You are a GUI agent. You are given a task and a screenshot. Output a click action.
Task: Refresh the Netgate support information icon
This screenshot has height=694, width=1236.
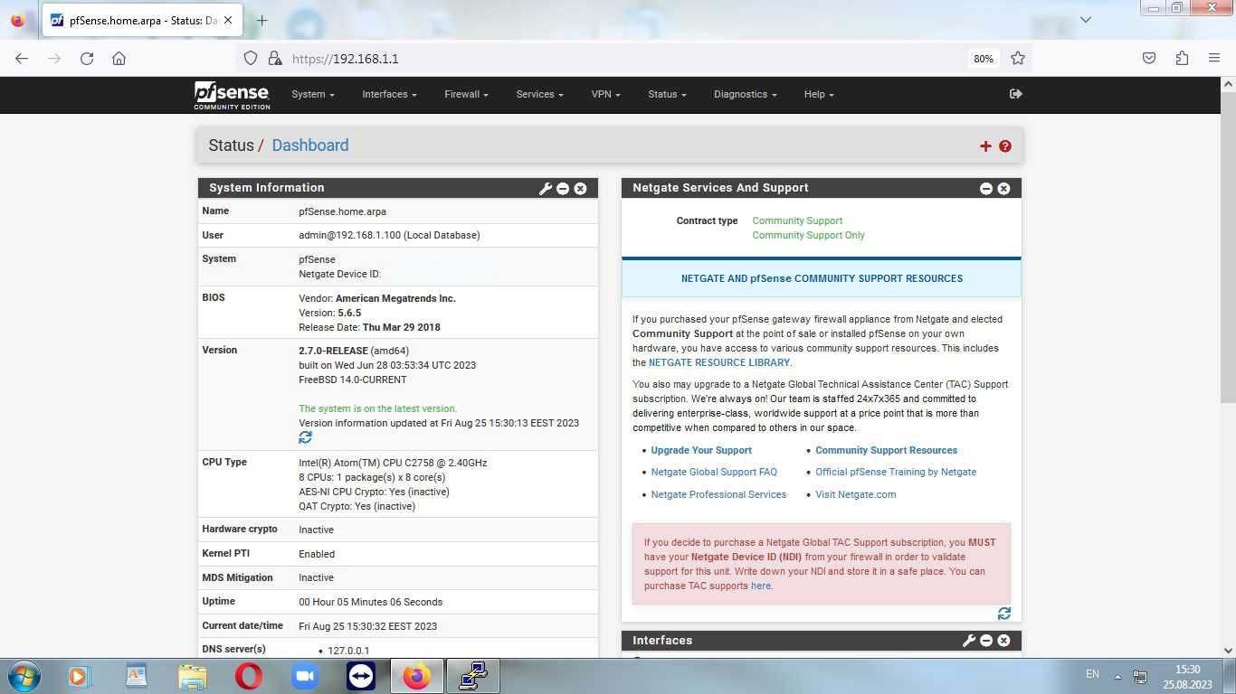(x=1003, y=614)
